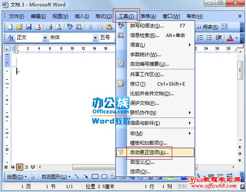Select the rectangle drawing tool

tap(95, 176)
